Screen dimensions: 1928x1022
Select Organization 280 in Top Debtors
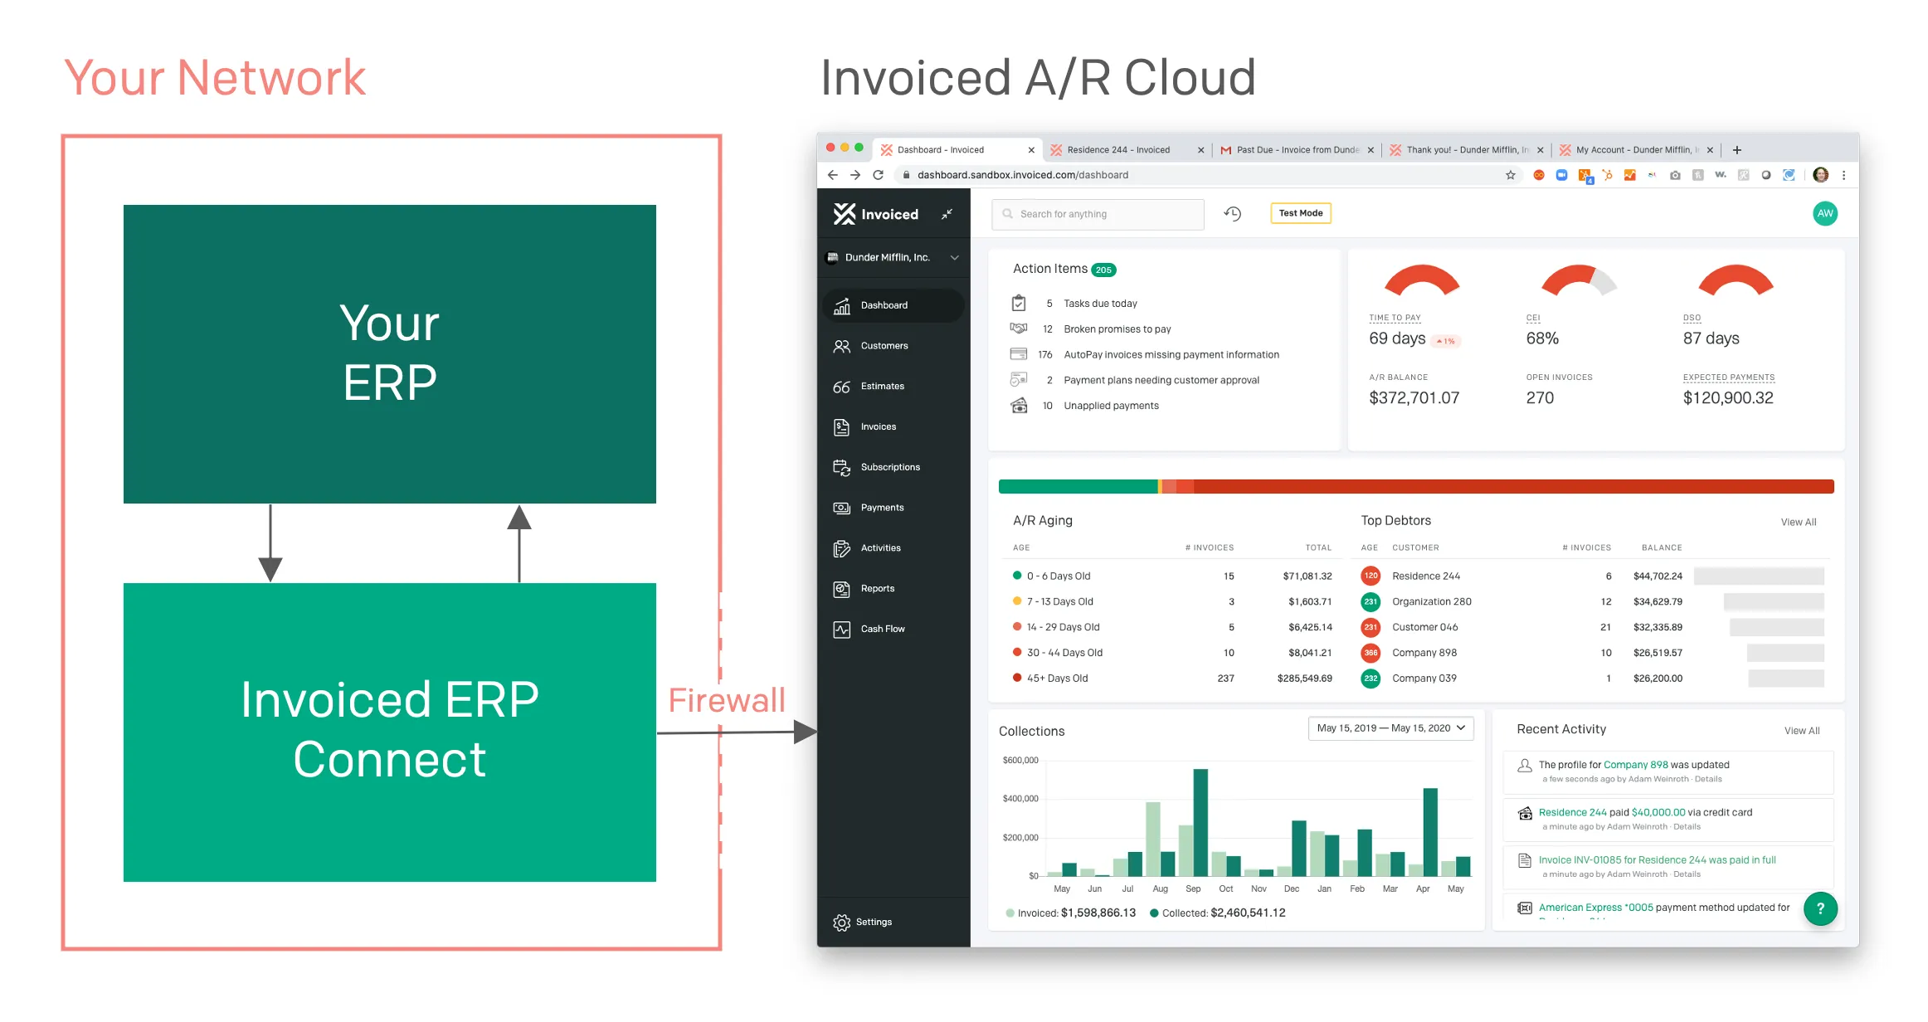pyautogui.click(x=1431, y=601)
